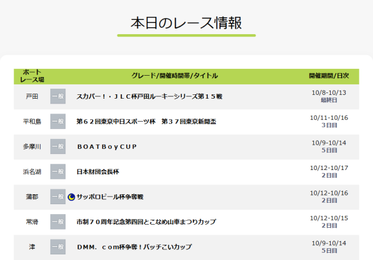Image resolution: width=373 pixels, height=260 pixels.
Task: Open the ＢＯＡＴＢｏｙＣＵＰ race title
Action: (106, 147)
